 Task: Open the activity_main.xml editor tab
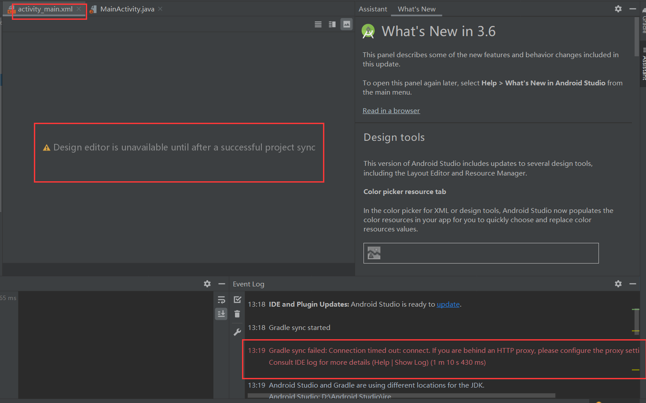point(45,9)
